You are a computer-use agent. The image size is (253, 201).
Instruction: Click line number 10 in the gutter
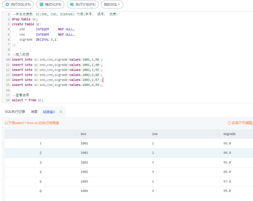tap(8, 59)
